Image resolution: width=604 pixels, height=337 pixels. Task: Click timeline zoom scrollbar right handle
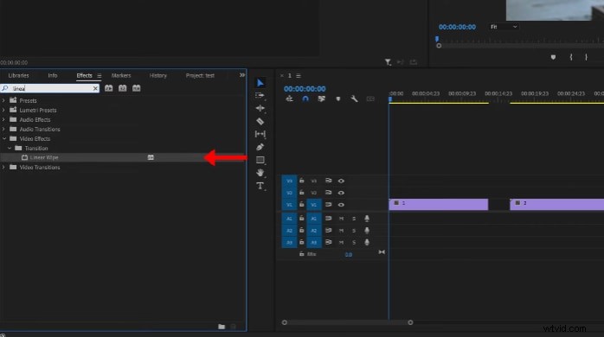coord(410,322)
